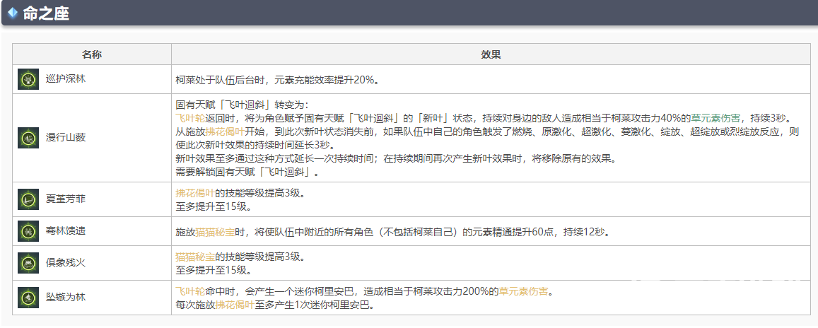Click the 命之座 section heading
Viewport: 818px width, 328px height.
click(46, 13)
